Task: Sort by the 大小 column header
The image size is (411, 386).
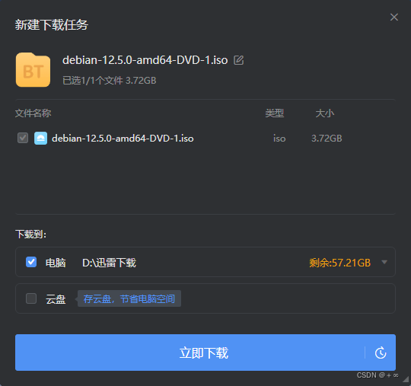Action: 325,113
